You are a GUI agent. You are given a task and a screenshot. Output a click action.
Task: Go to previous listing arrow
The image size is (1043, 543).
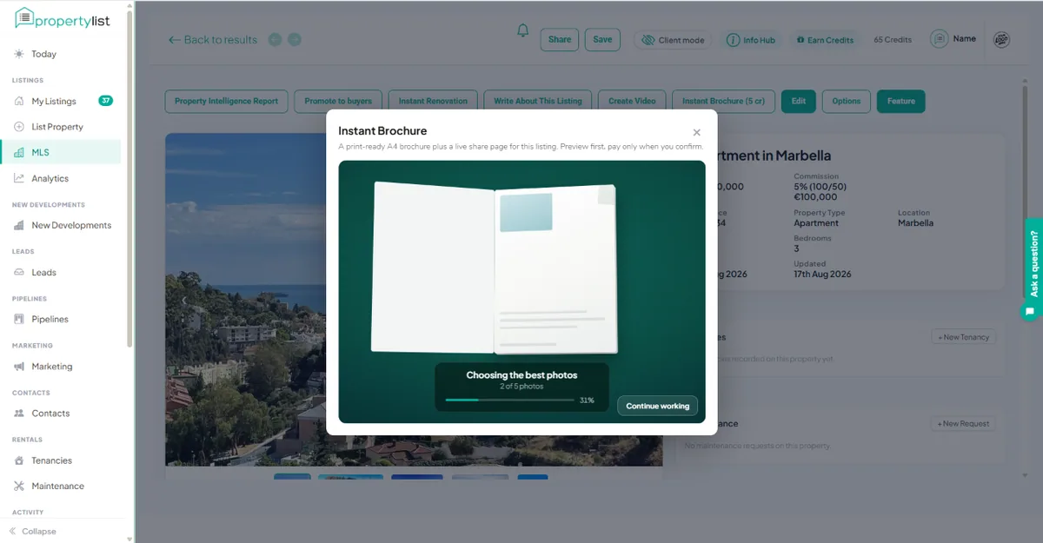tap(275, 39)
